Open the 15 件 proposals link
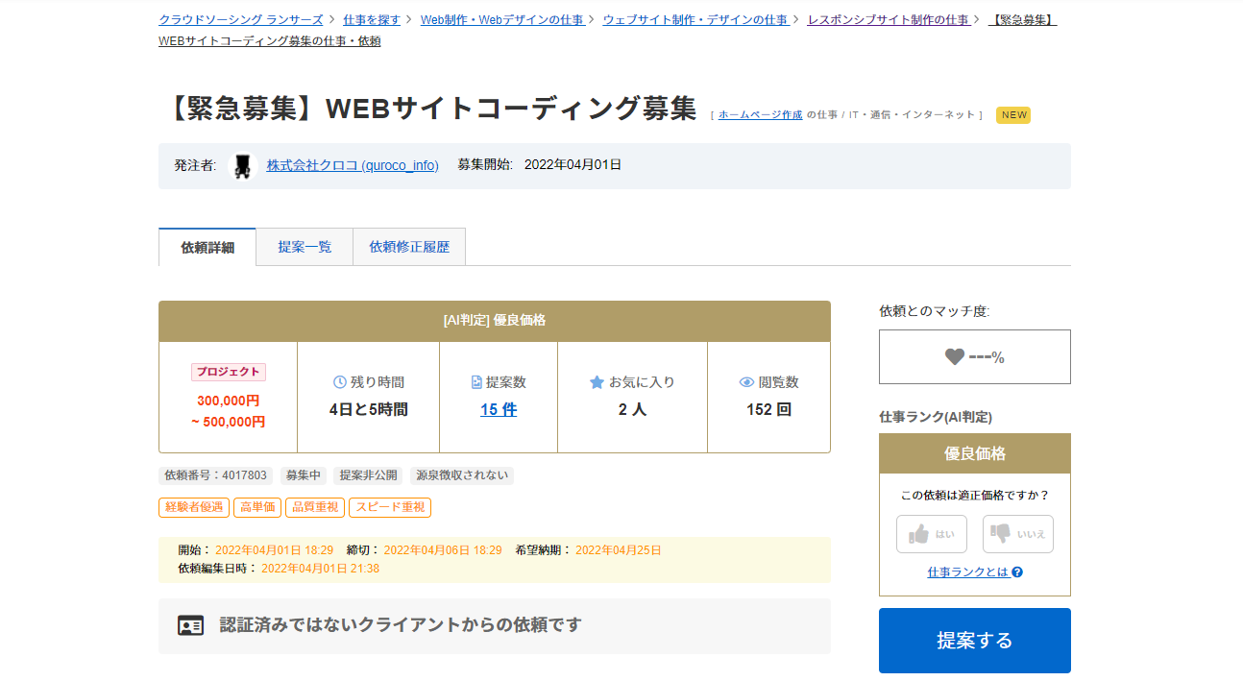 (x=499, y=409)
